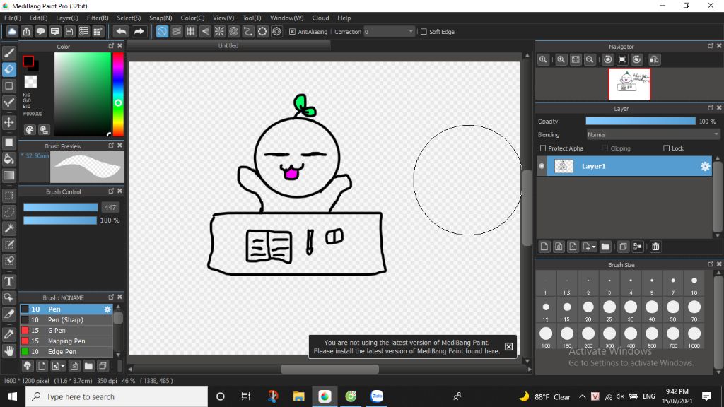
Task: Select the Eyedropper tool
Action: [x=8, y=334]
